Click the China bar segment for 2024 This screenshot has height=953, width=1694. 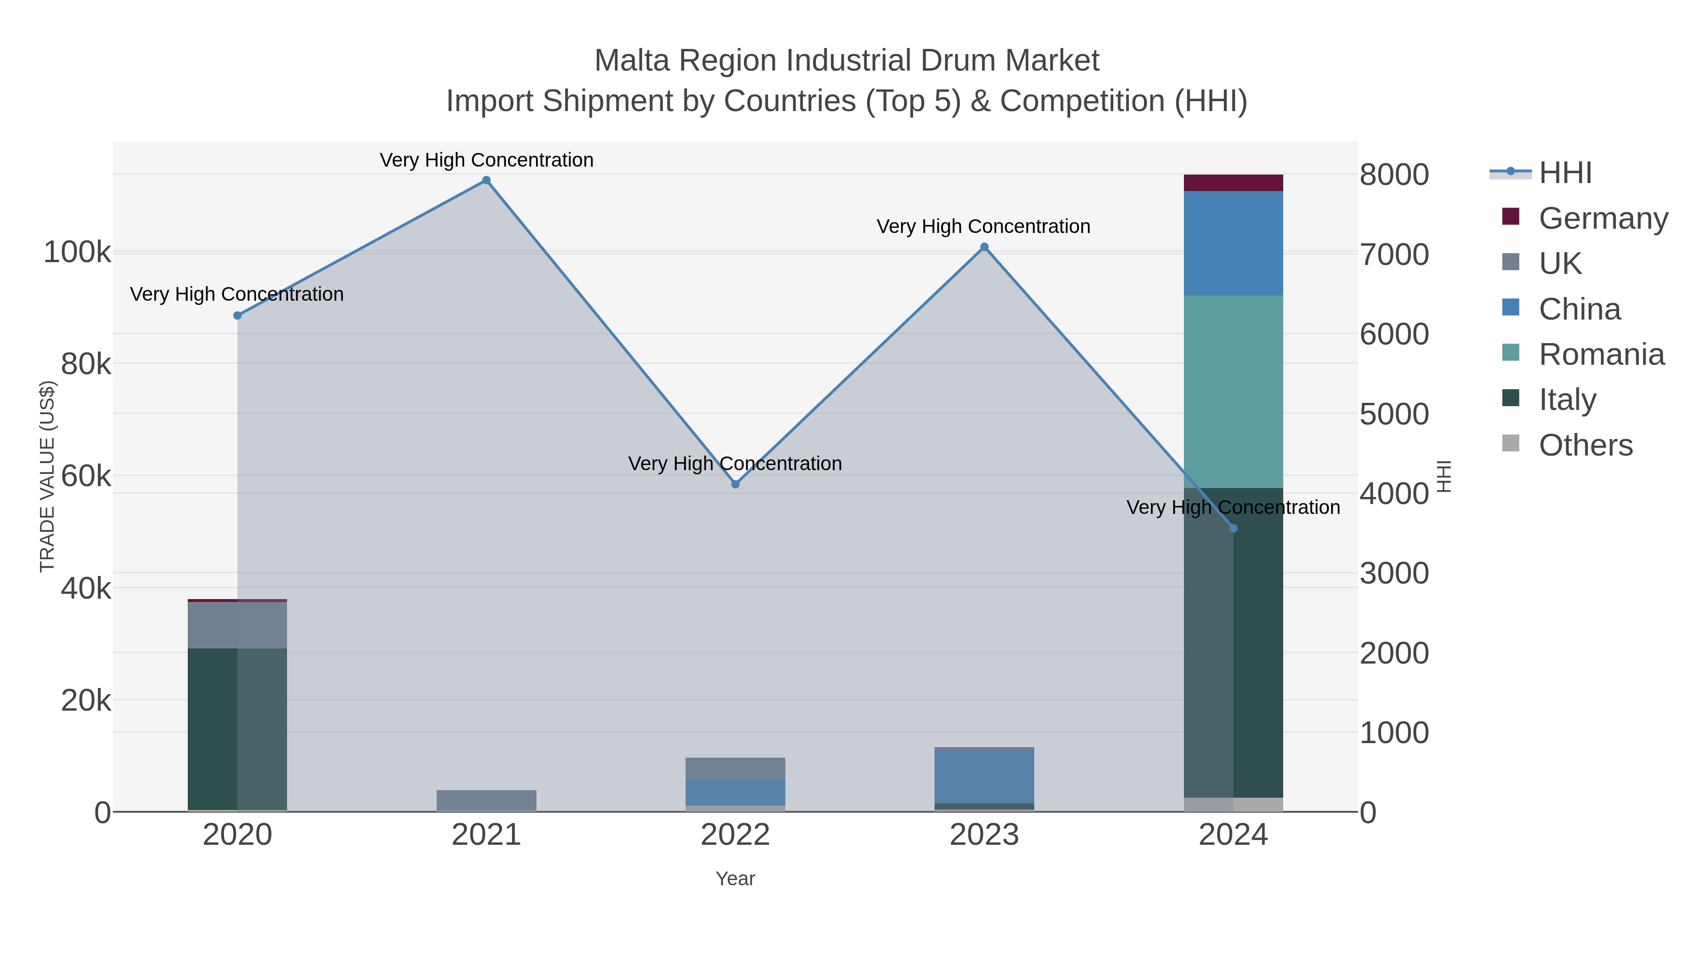(x=1233, y=243)
